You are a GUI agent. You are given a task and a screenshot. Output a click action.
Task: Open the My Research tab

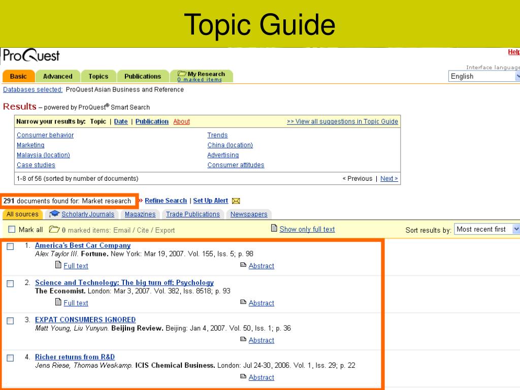pos(201,76)
